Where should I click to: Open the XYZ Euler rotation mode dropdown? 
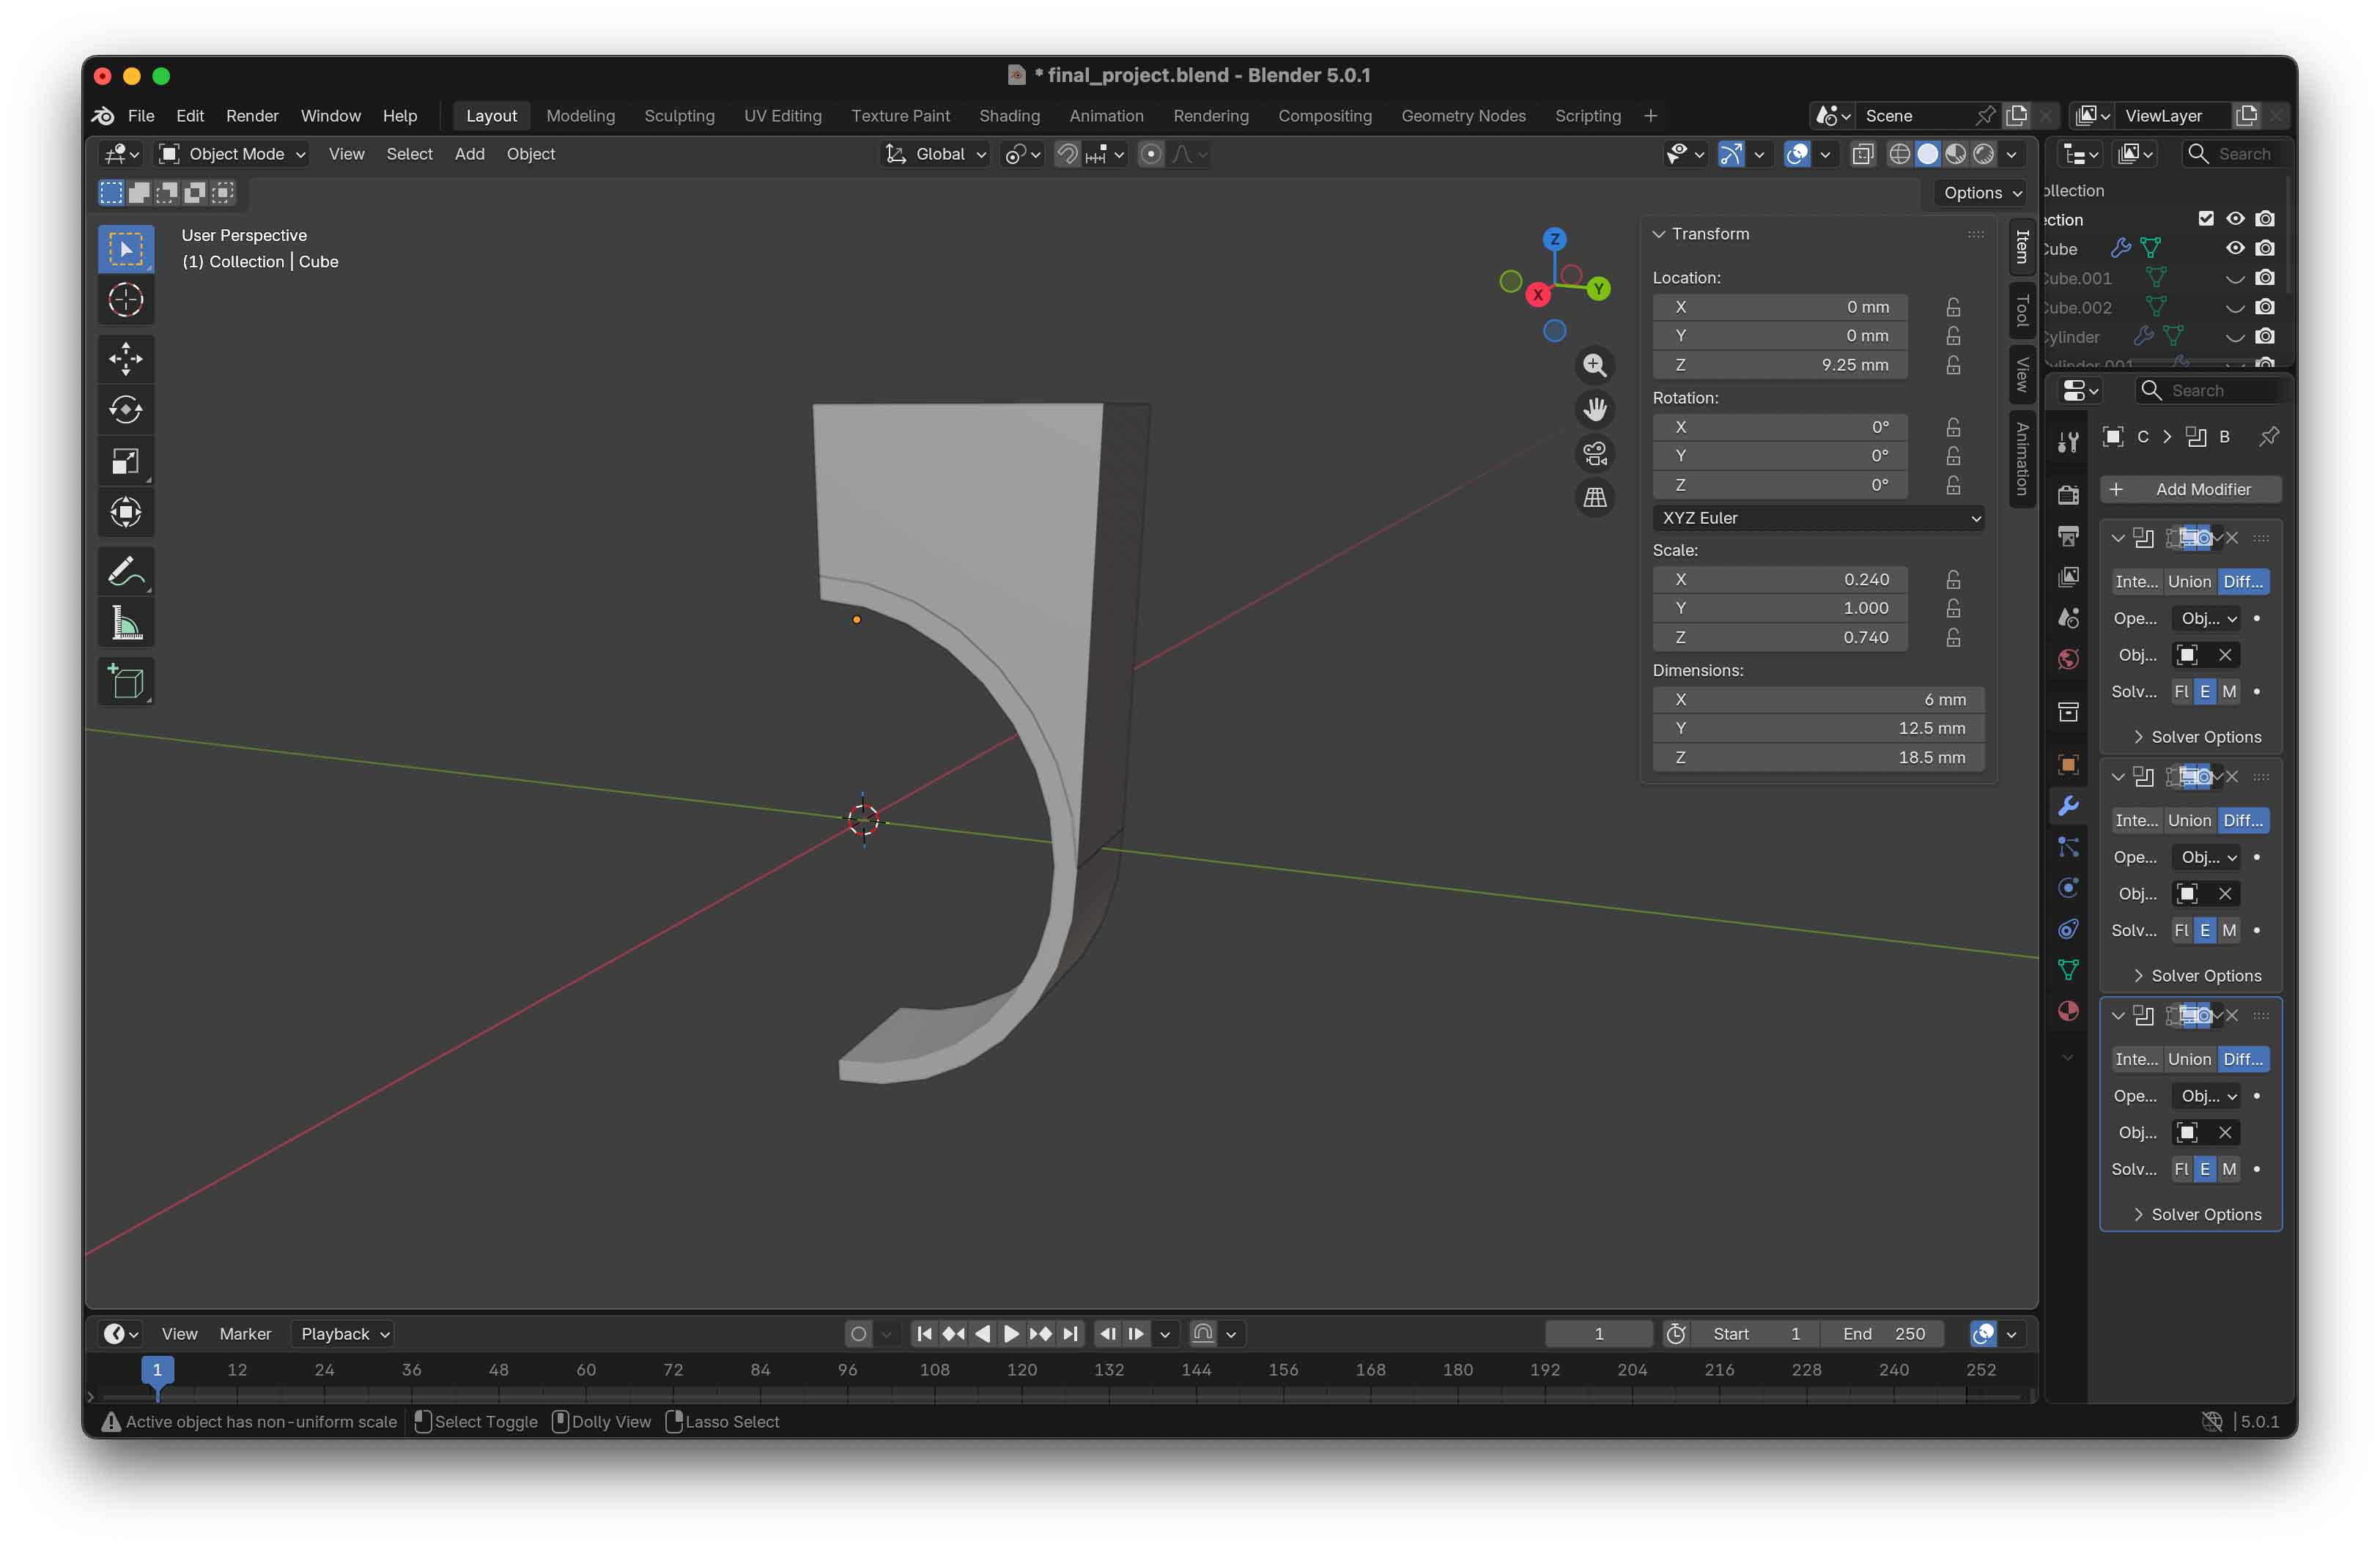point(1818,518)
